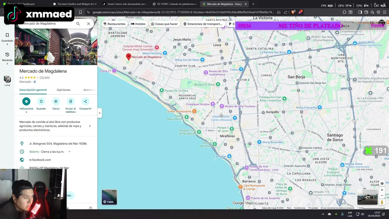
Task: Switch to Smash habría sido demandado tab
Action: tap(125, 4)
